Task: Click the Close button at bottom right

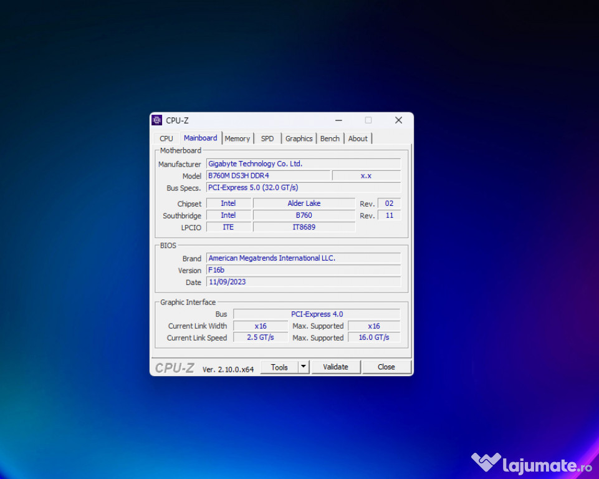Action: pos(386,367)
